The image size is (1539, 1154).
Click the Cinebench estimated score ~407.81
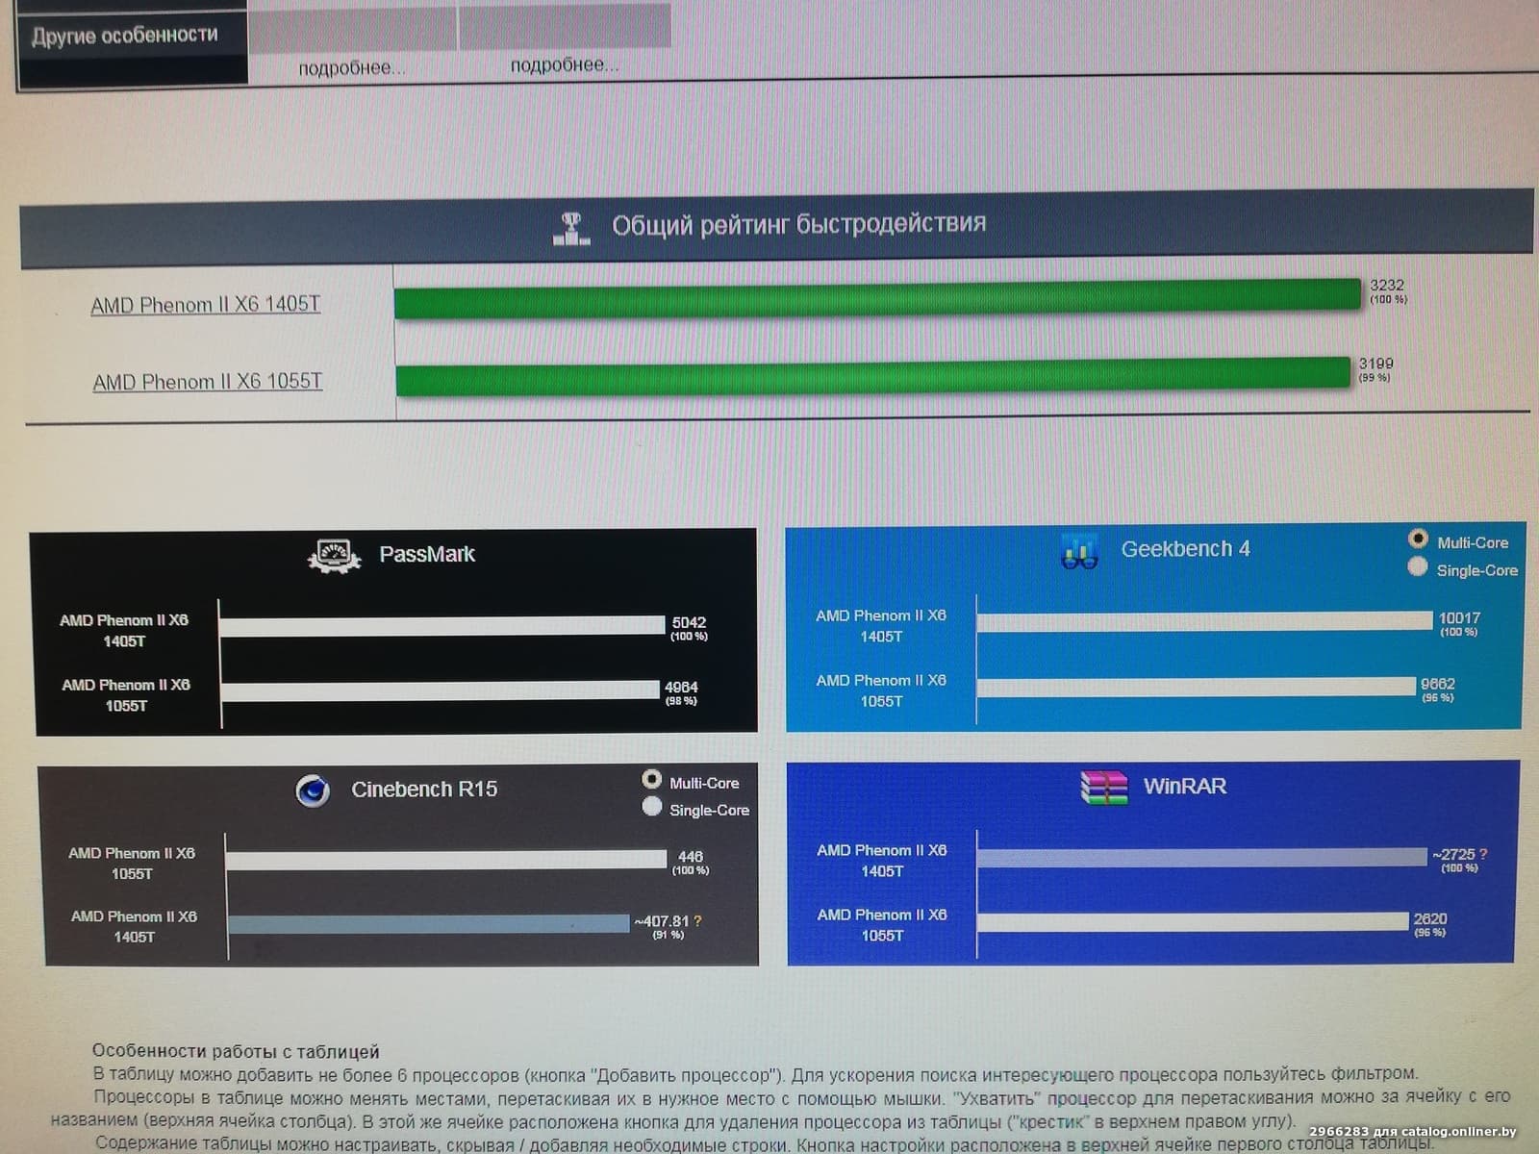coord(662,921)
